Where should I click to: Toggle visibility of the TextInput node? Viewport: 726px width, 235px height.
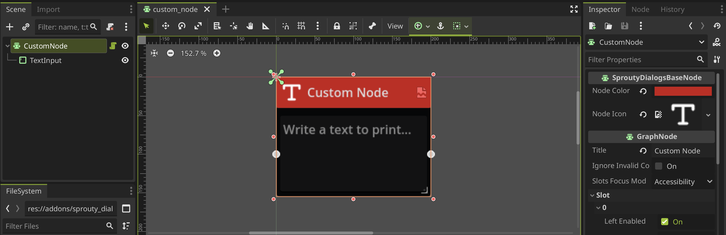125,60
